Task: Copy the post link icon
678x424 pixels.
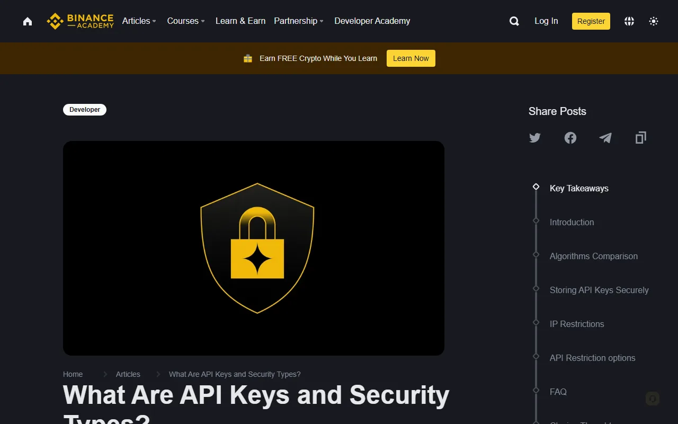Action: tap(641, 138)
